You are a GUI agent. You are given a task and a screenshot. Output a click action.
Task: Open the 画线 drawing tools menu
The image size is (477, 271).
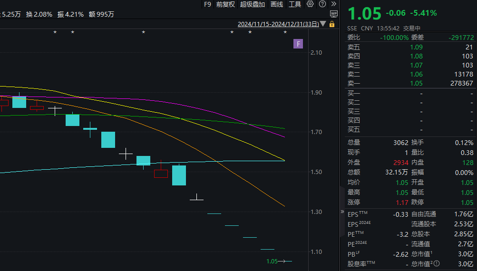point(277,4)
